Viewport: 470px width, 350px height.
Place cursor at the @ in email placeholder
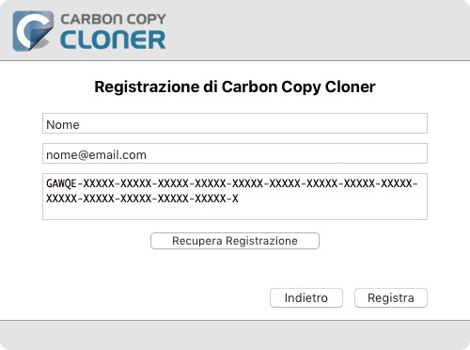pos(82,155)
